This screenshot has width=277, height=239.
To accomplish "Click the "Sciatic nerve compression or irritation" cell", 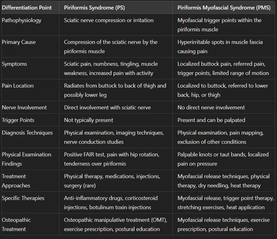I will coord(109,20).
